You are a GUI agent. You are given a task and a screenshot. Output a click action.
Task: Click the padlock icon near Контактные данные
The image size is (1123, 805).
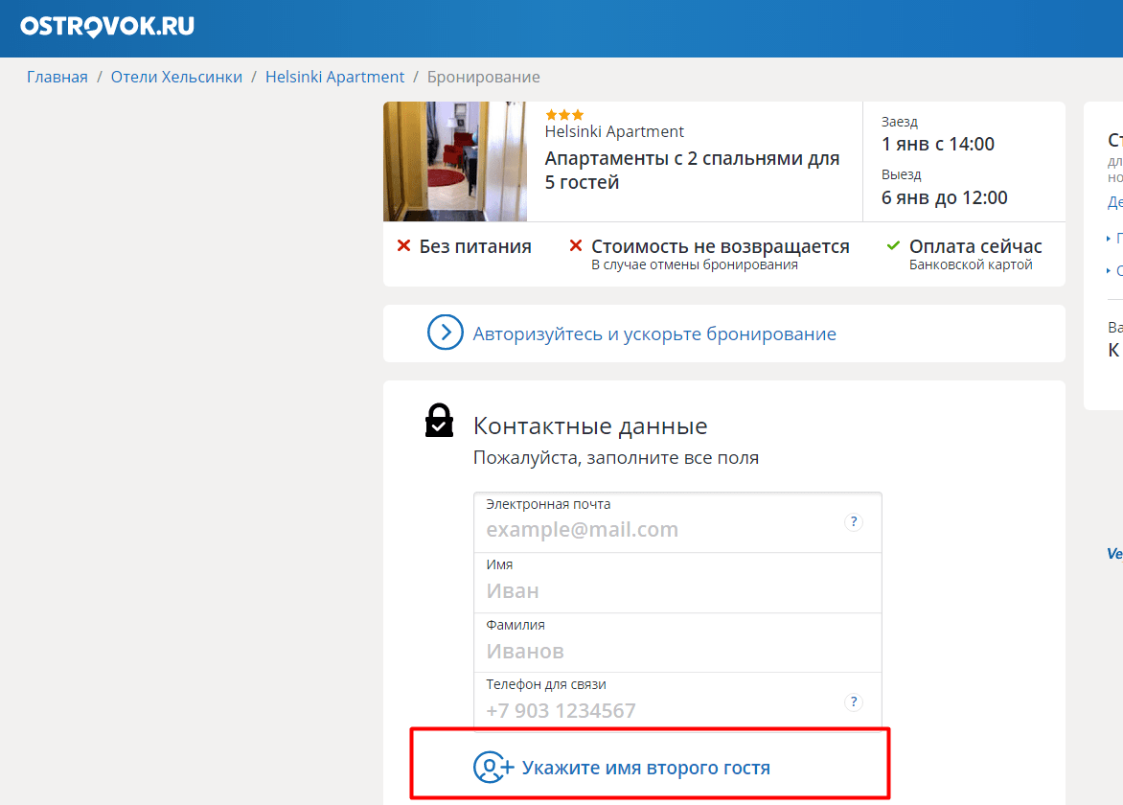point(439,421)
